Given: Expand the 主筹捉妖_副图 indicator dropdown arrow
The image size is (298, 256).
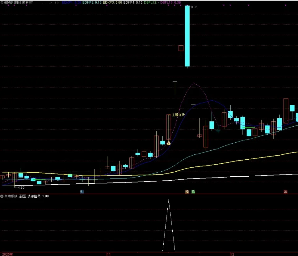Looking at the screenshot, I should click(x=2, y=196).
